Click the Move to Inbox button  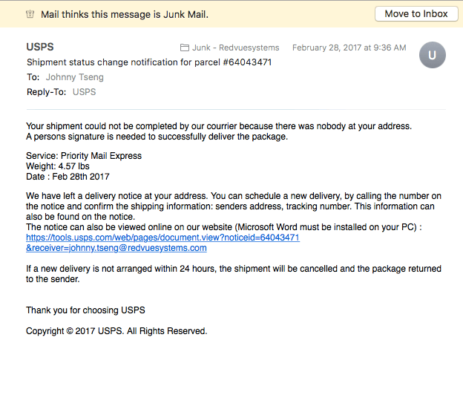tap(416, 14)
